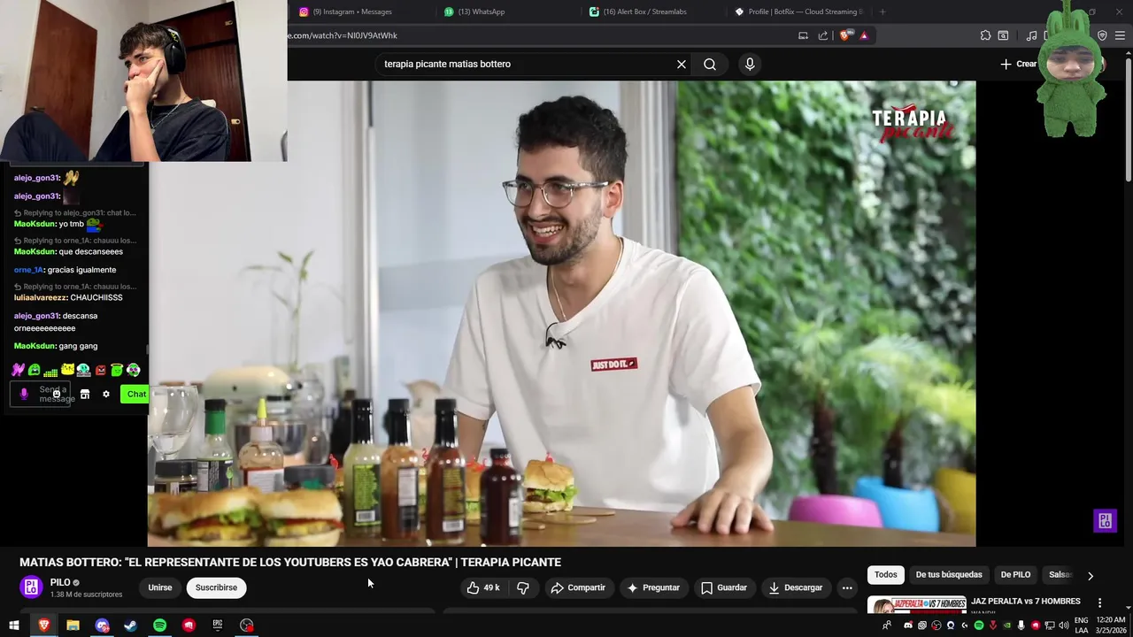
Task: Click the Suscribirse button
Action: pyautogui.click(x=216, y=587)
